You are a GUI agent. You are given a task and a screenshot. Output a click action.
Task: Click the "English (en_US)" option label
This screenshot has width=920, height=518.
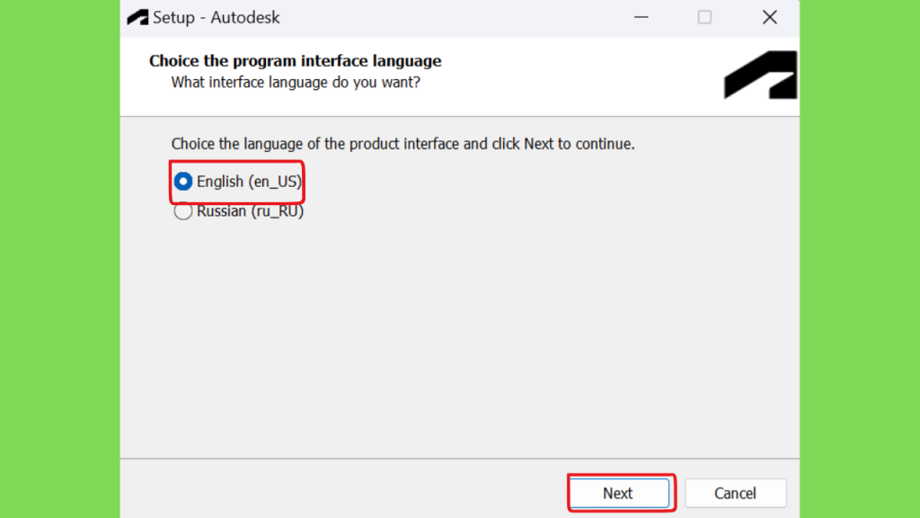(x=249, y=182)
